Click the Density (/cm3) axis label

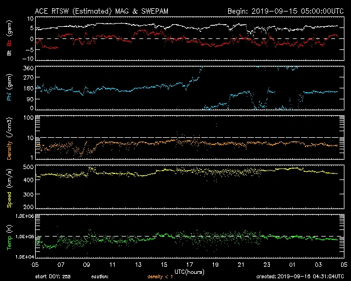(8, 138)
